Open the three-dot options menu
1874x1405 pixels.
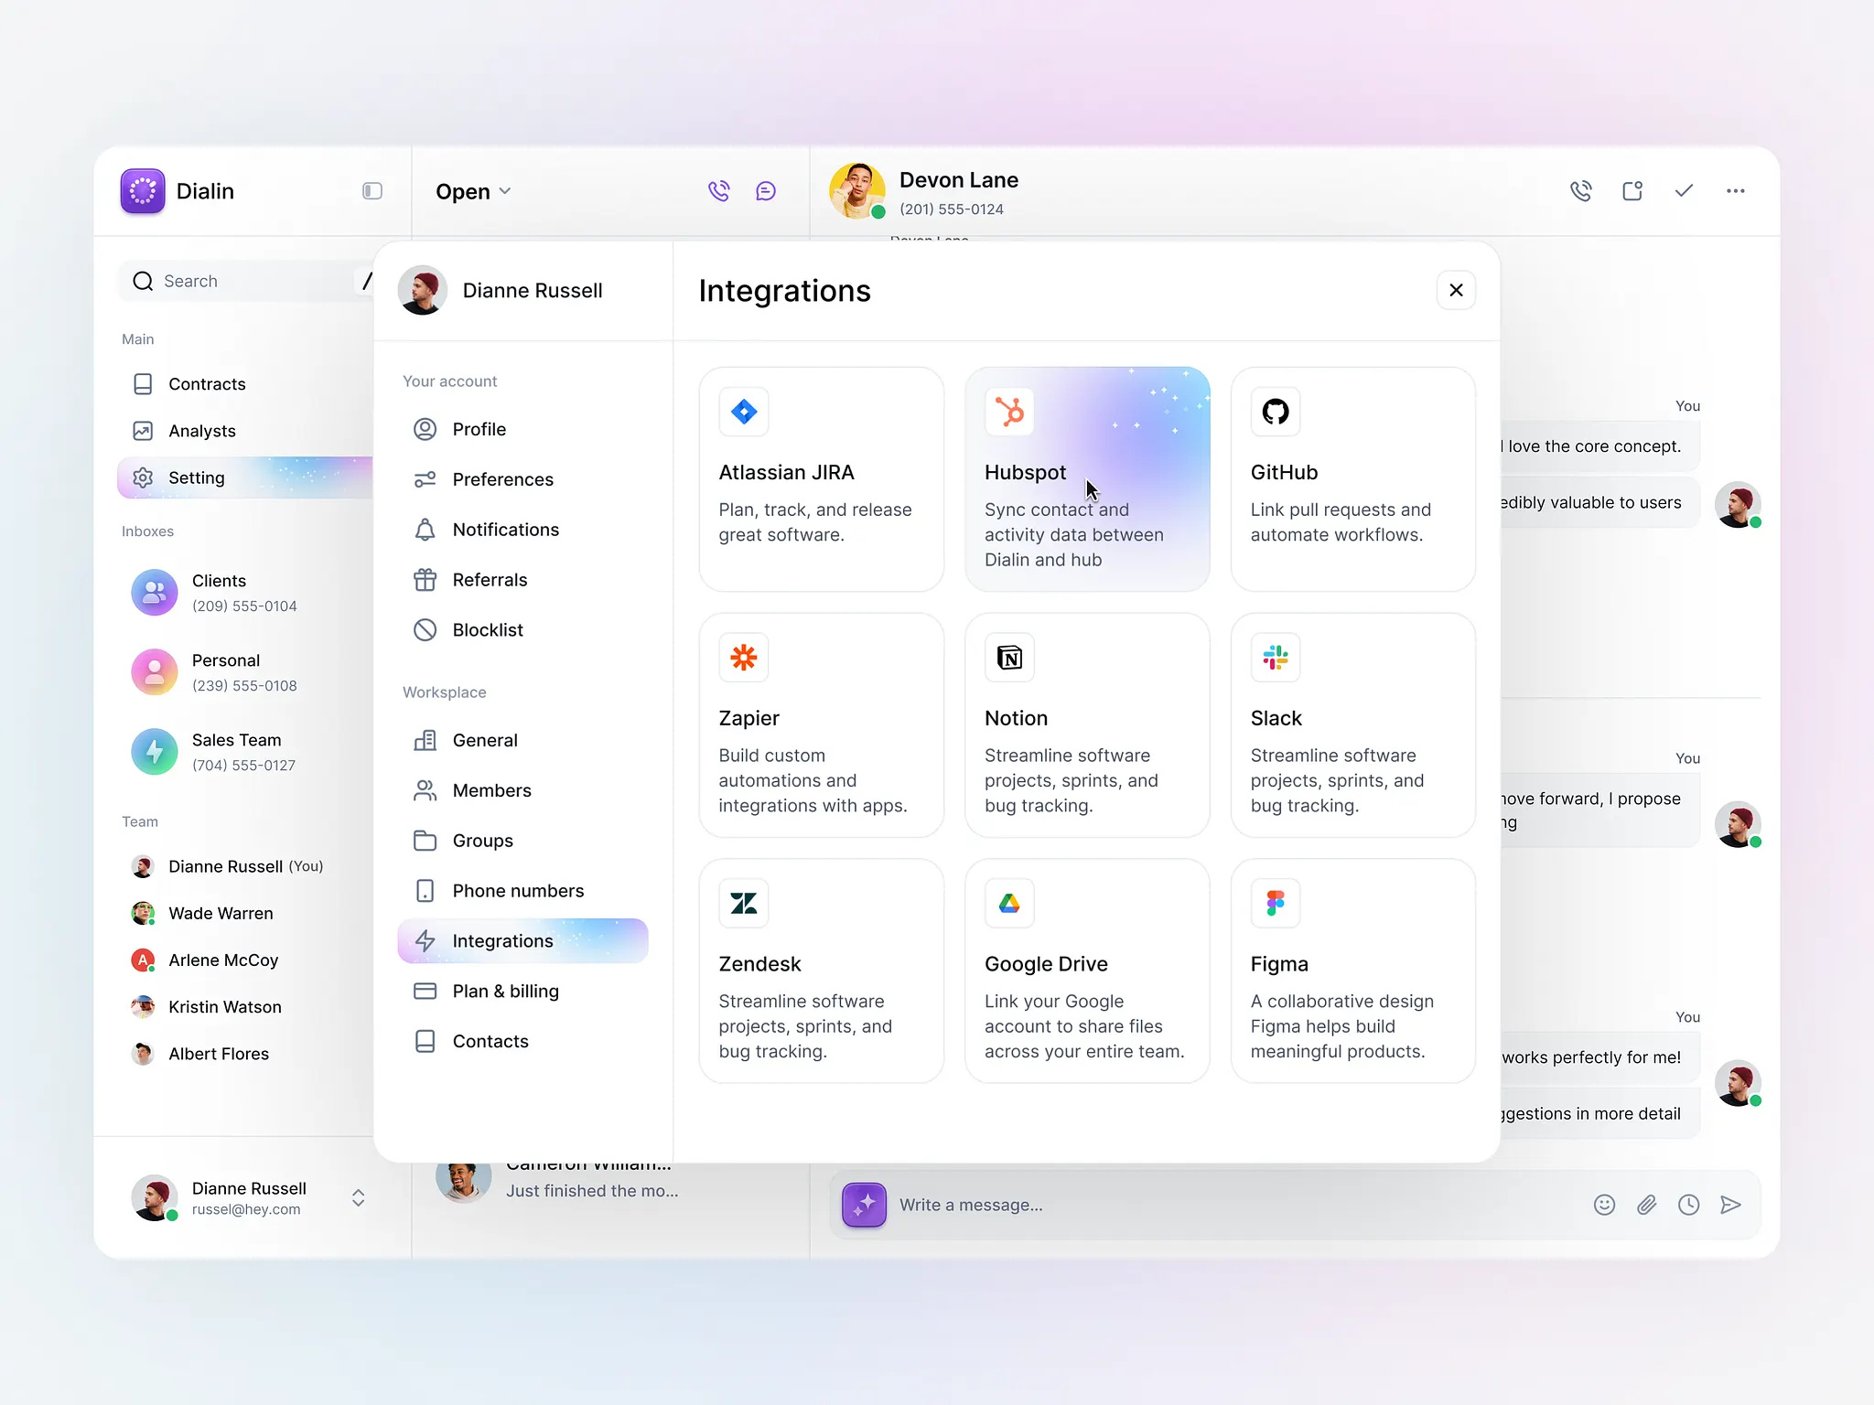[x=1735, y=190]
